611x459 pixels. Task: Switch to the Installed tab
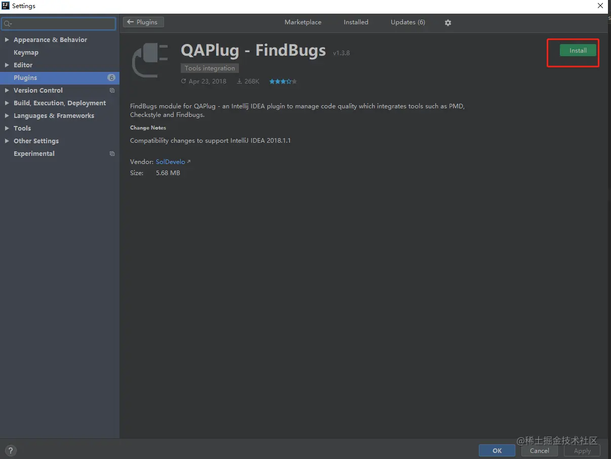point(356,22)
